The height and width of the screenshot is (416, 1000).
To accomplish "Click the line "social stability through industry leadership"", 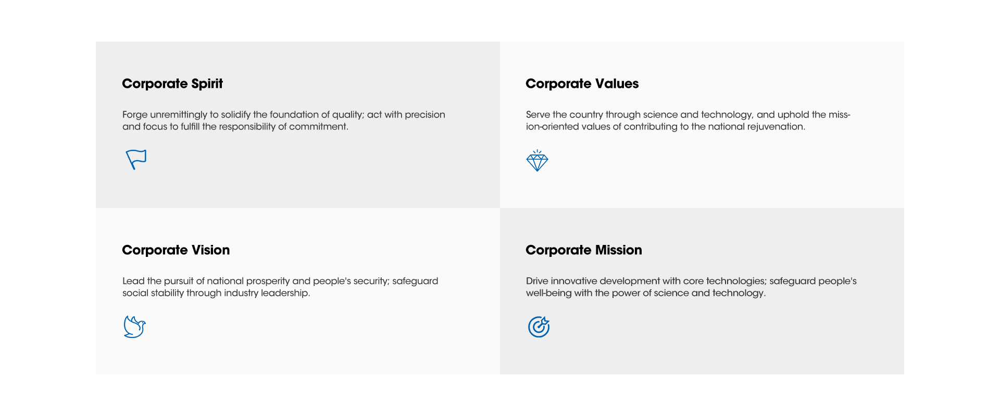I will 216,293.
